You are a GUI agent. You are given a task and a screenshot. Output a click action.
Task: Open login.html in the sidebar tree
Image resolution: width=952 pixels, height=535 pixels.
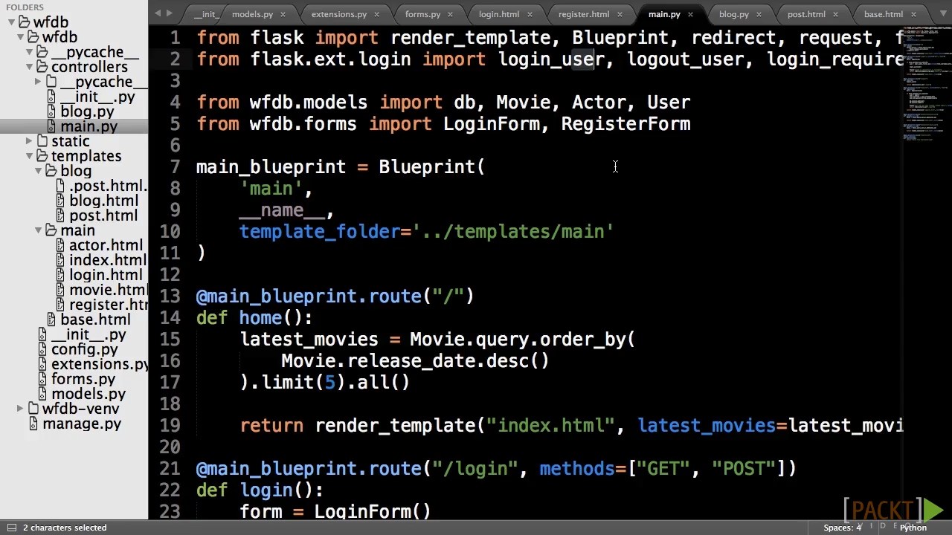coord(106,275)
